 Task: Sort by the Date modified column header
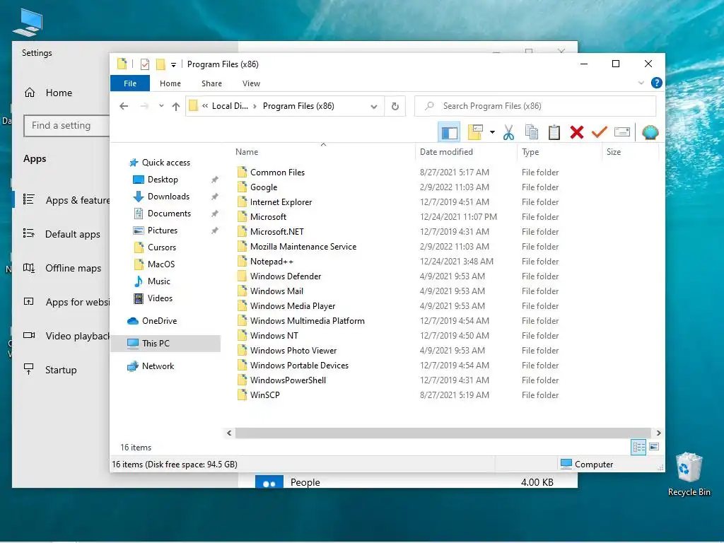pyautogui.click(x=467, y=152)
